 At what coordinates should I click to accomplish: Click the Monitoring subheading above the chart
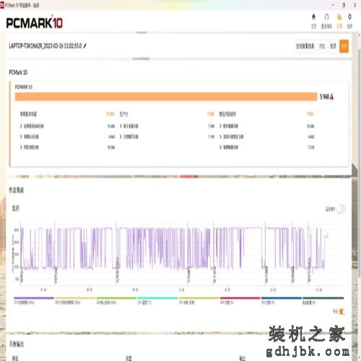(16, 208)
